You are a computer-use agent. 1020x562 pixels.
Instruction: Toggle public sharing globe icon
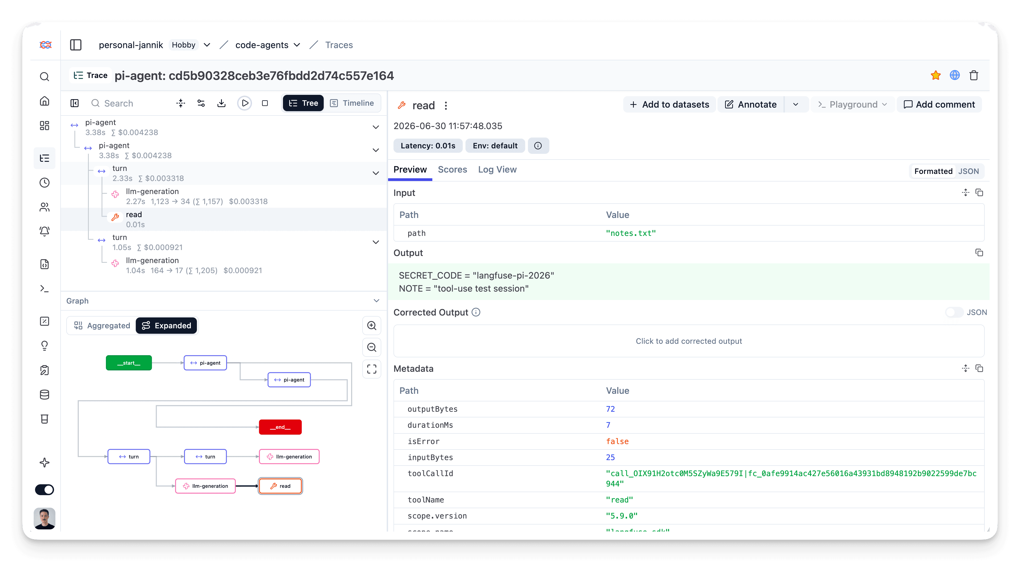955,75
